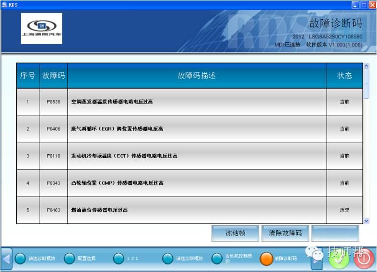Click the 历史 status in the P0463 row
The height and width of the screenshot is (272, 377).
[x=344, y=210]
